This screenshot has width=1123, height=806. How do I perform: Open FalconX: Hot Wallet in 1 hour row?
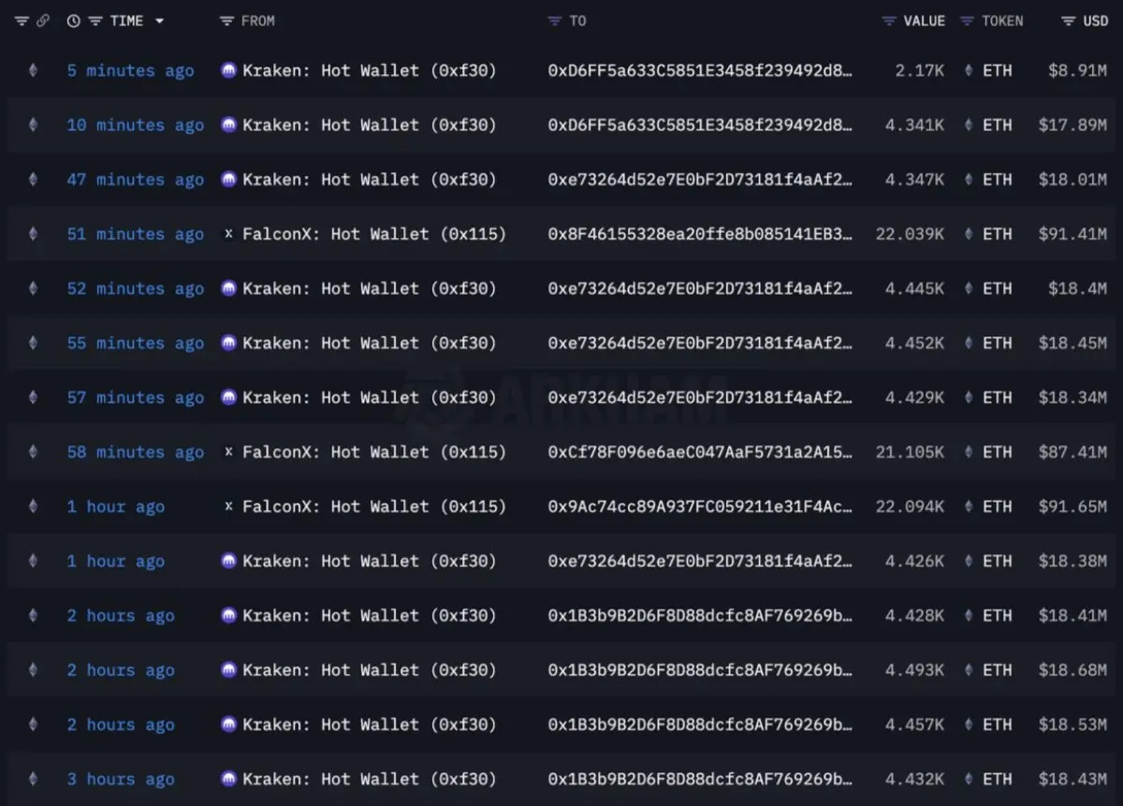(x=374, y=506)
